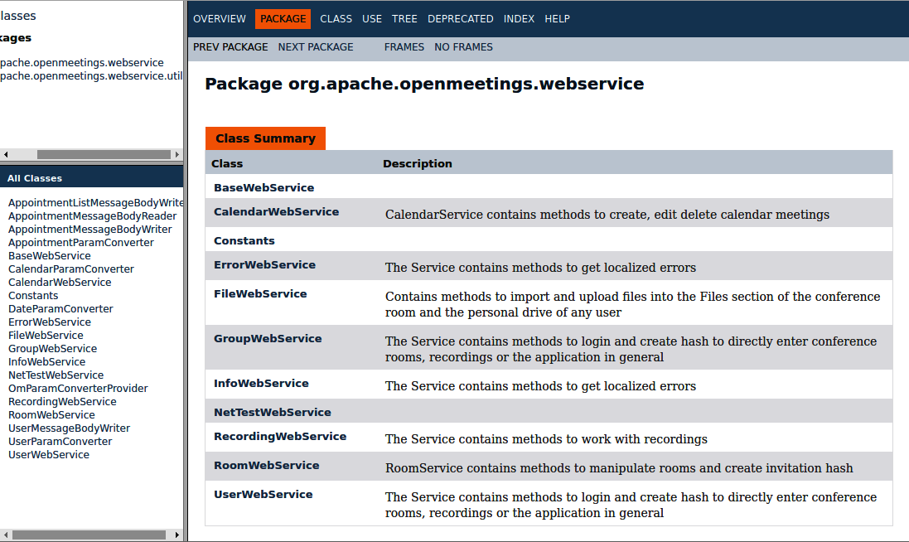Open the CLASS navigation tab
The image size is (909, 542).
(x=336, y=18)
